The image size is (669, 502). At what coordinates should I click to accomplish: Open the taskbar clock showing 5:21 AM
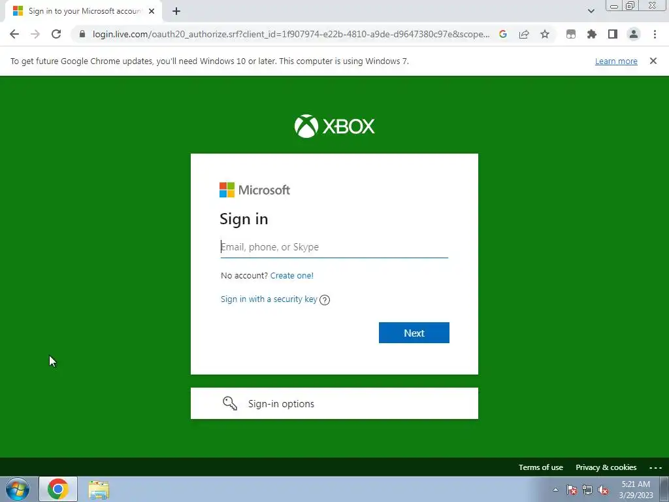[636, 490]
